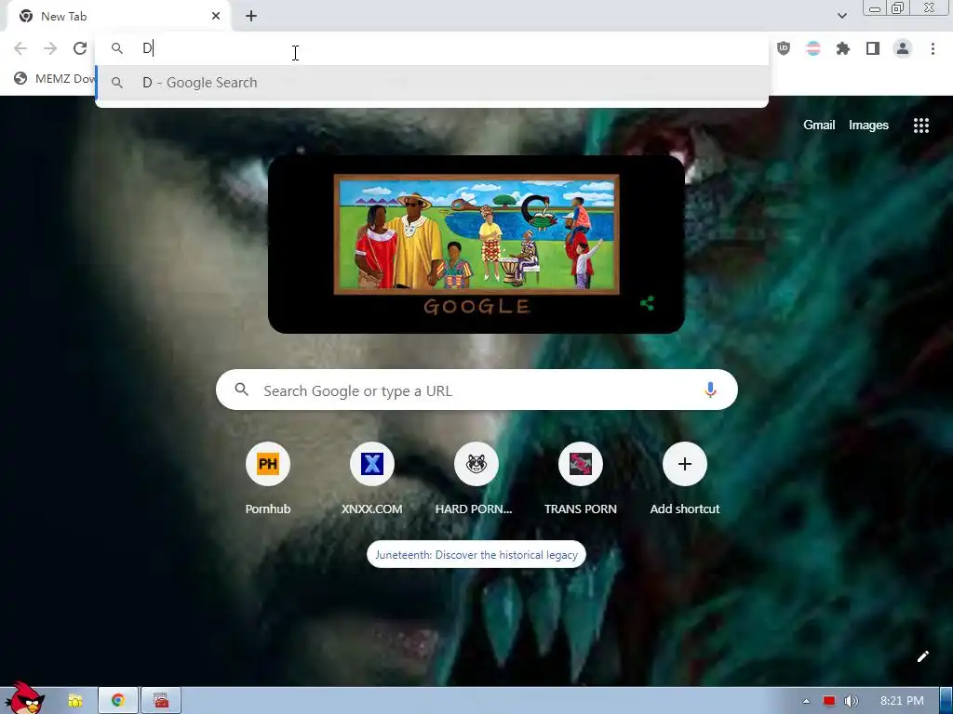Open the volume speaker tray icon
The width and height of the screenshot is (953, 714).
[851, 701]
